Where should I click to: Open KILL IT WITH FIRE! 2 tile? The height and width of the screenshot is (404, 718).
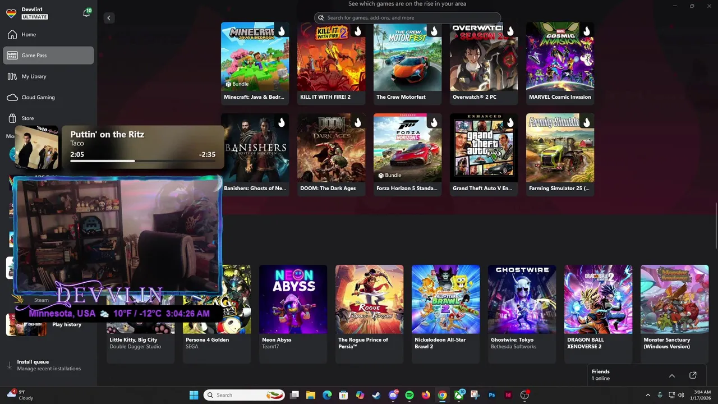(332, 63)
